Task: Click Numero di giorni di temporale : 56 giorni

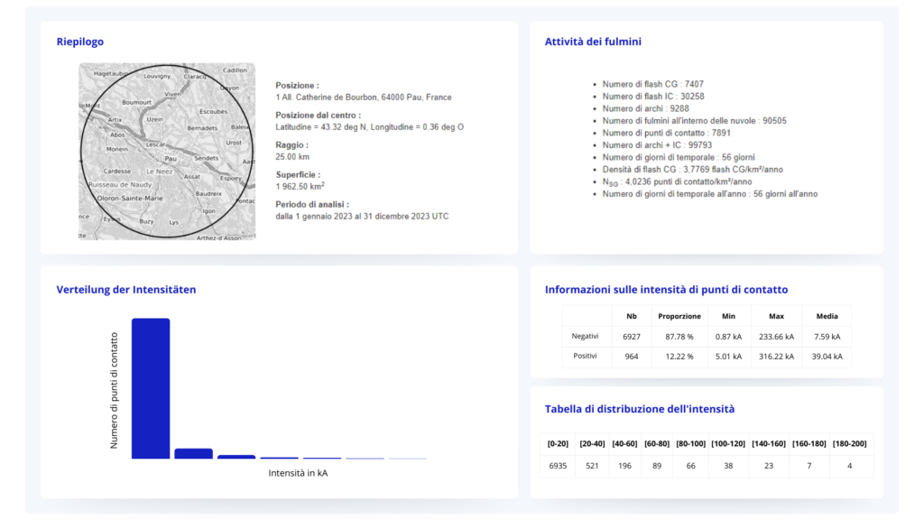Action: click(x=679, y=157)
